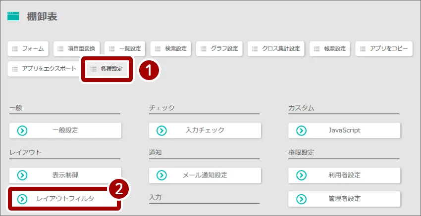
Task: Click the arrow icon on 管理者設定
Action: (x=301, y=199)
